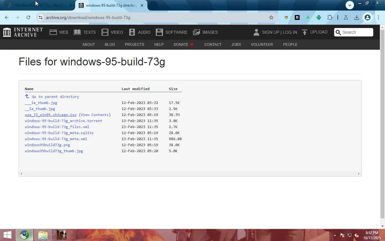
Task: Click the file listing left scroll arrow
Action: click(21, 174)
